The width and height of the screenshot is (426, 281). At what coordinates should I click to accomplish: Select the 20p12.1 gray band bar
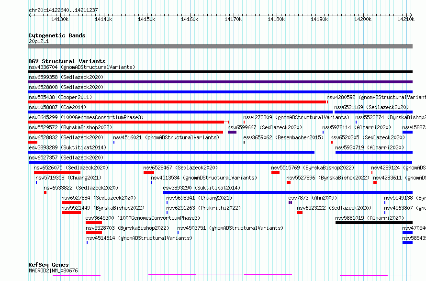tap(220, 46)
